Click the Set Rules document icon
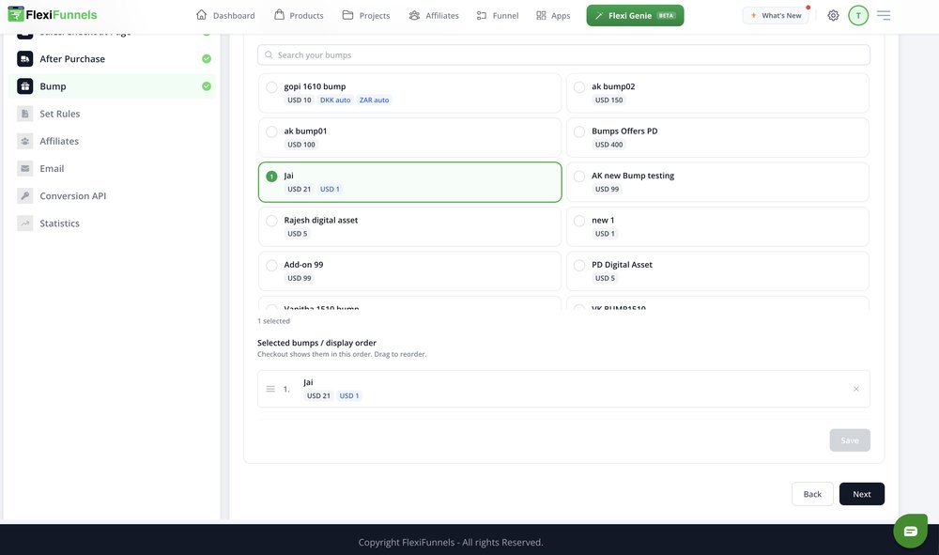This screenshot has height=555, width=939. [x=25, y=114]
